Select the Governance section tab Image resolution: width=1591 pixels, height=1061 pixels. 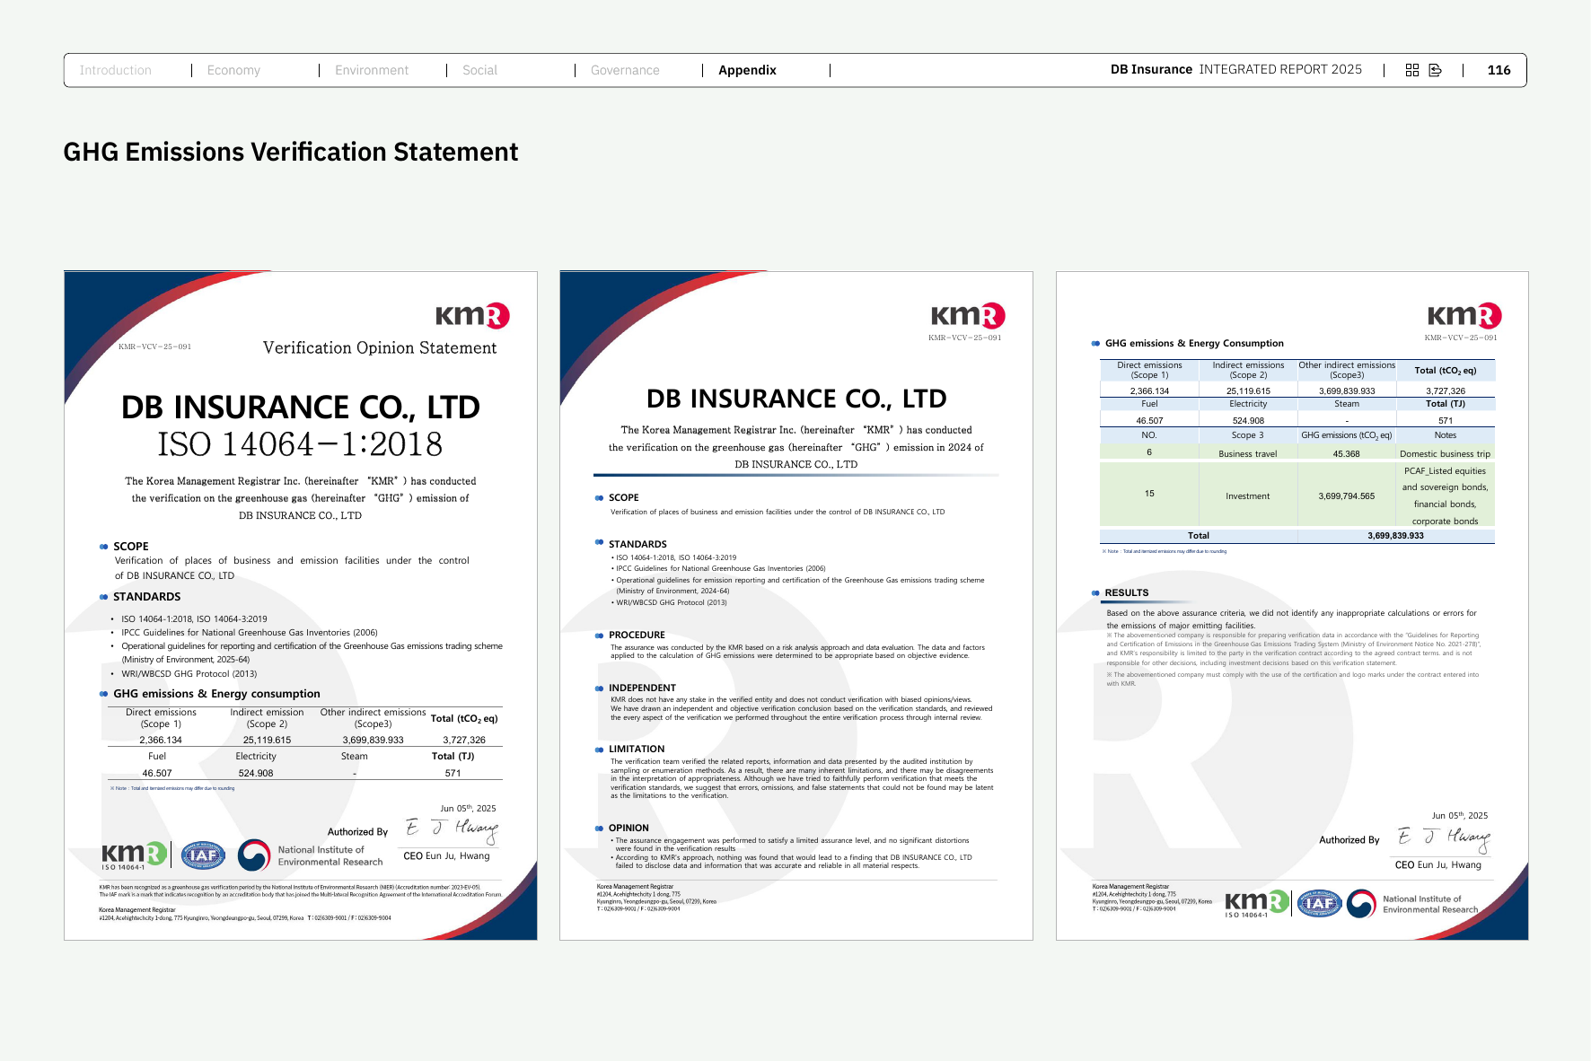pyautogui.click(x=625, y=70)
